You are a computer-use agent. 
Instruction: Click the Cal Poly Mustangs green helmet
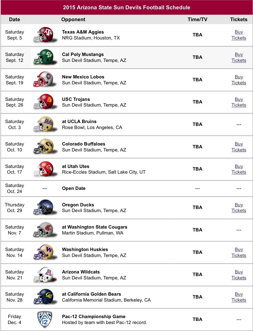tap(45, 57)
